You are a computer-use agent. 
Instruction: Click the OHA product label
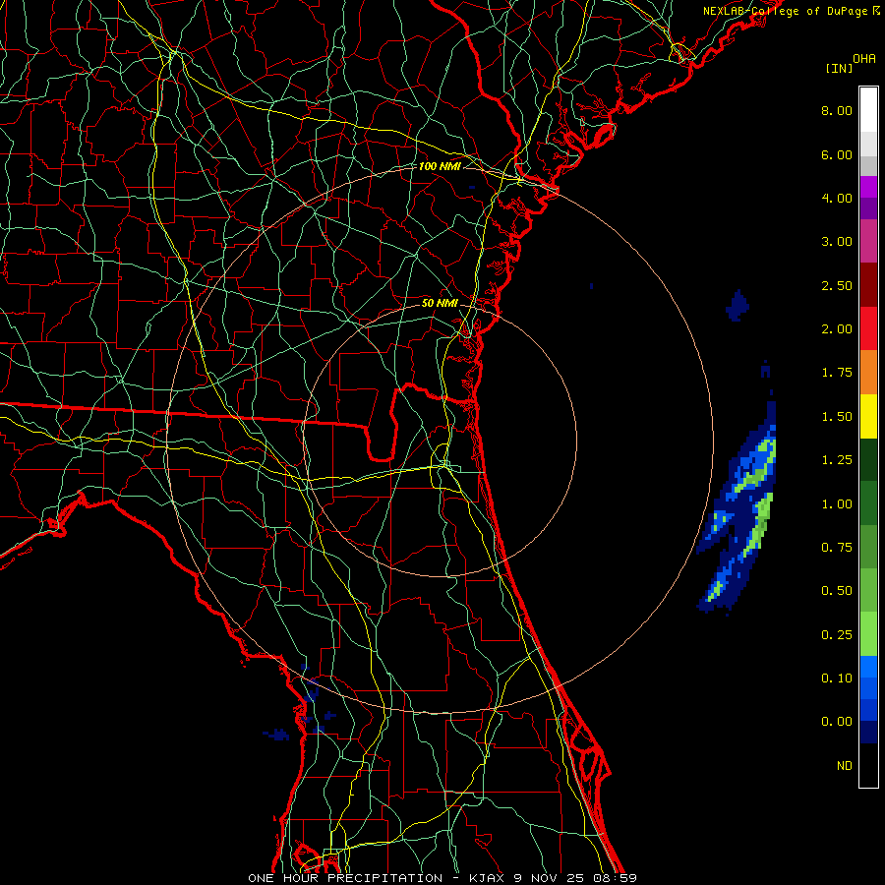pyautogui.click(x=864, y=58)
